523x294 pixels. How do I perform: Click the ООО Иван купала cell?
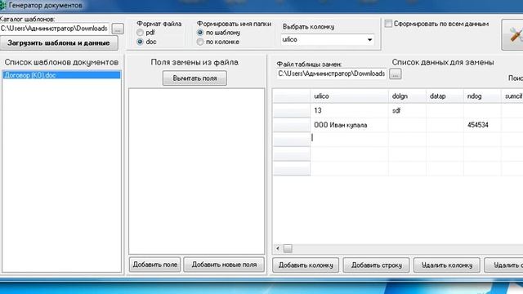(x=349, y=125)
